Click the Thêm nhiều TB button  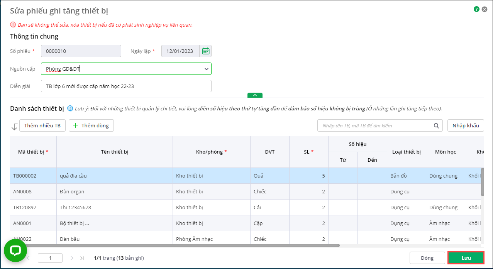pos(42,125)
